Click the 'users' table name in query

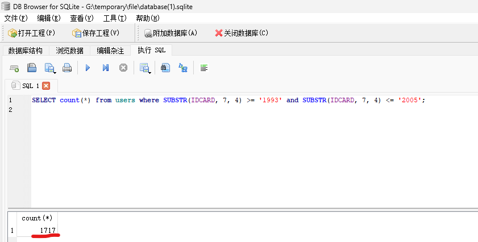coord(125,101)
